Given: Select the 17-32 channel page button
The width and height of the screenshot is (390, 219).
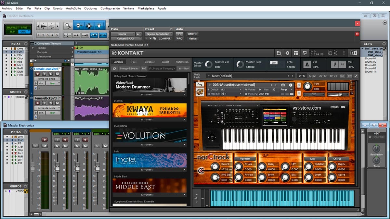Looking at the screenshot, I should coord(312,76).
